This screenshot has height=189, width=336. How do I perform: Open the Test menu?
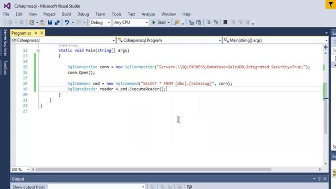point(131,14)
